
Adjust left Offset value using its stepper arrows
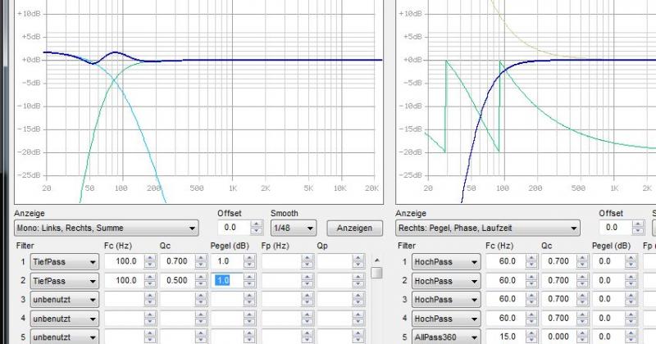256,228
